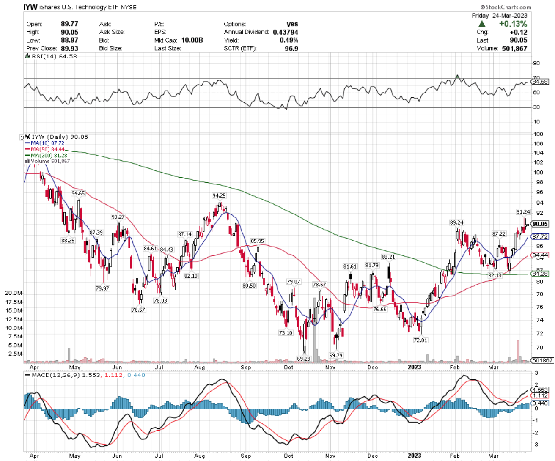Click the 69.79 November low label
Image resolution: width=555 pixels, height=461 pixels.
(335, 355)
